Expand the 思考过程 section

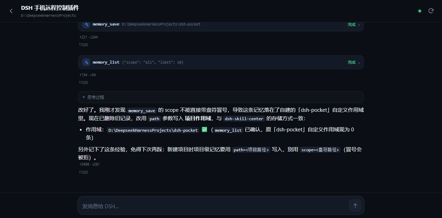pos(221,97)
